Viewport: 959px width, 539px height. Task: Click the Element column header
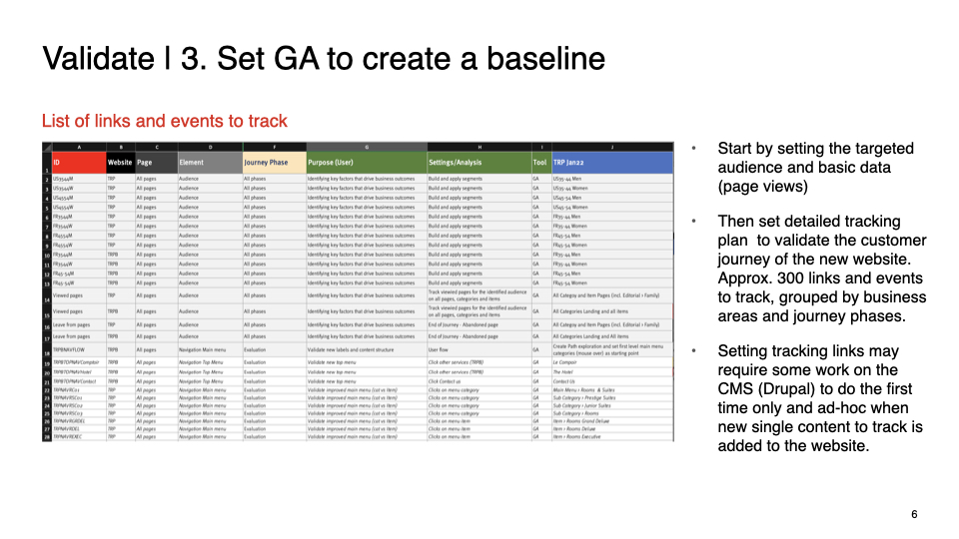click(x=209, y=162)
